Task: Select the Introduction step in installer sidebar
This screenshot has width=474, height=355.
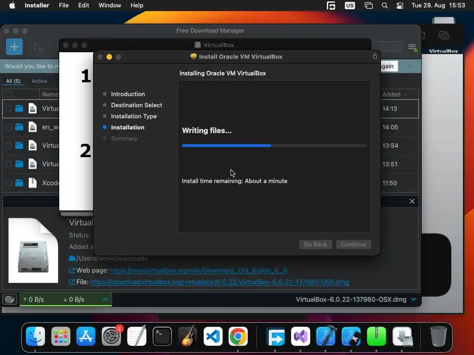Action: point(128,94)
